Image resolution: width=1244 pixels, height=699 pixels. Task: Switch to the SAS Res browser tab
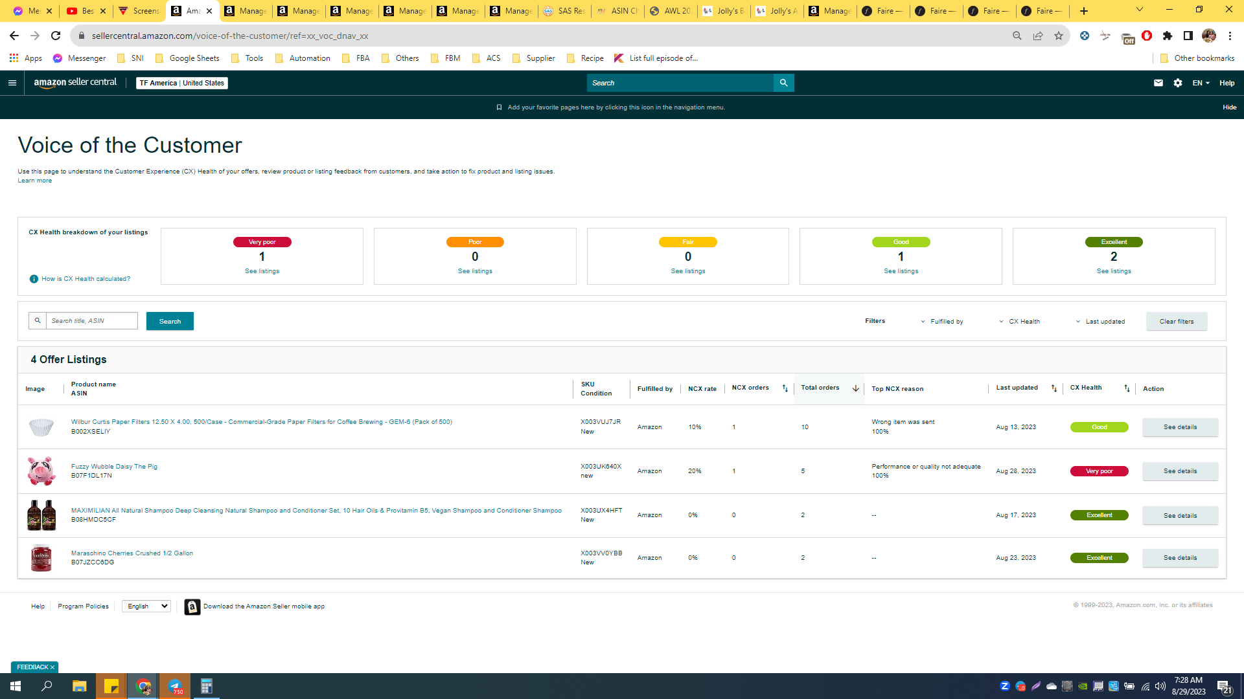pyautogui.click(x=564, y=11)
